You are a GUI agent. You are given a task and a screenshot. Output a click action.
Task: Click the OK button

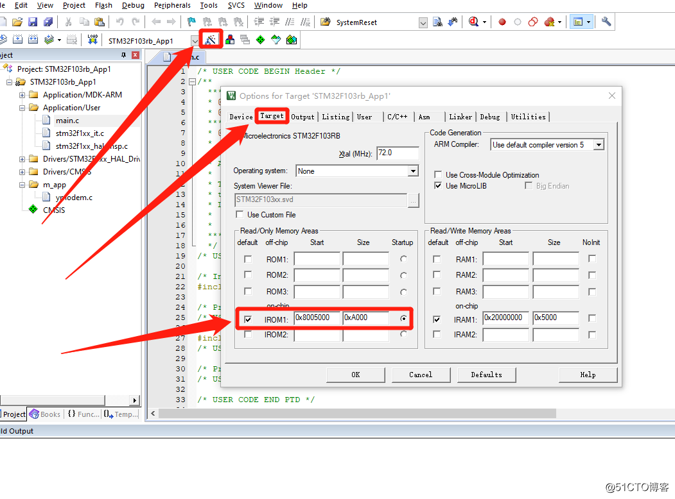[356, 375]
